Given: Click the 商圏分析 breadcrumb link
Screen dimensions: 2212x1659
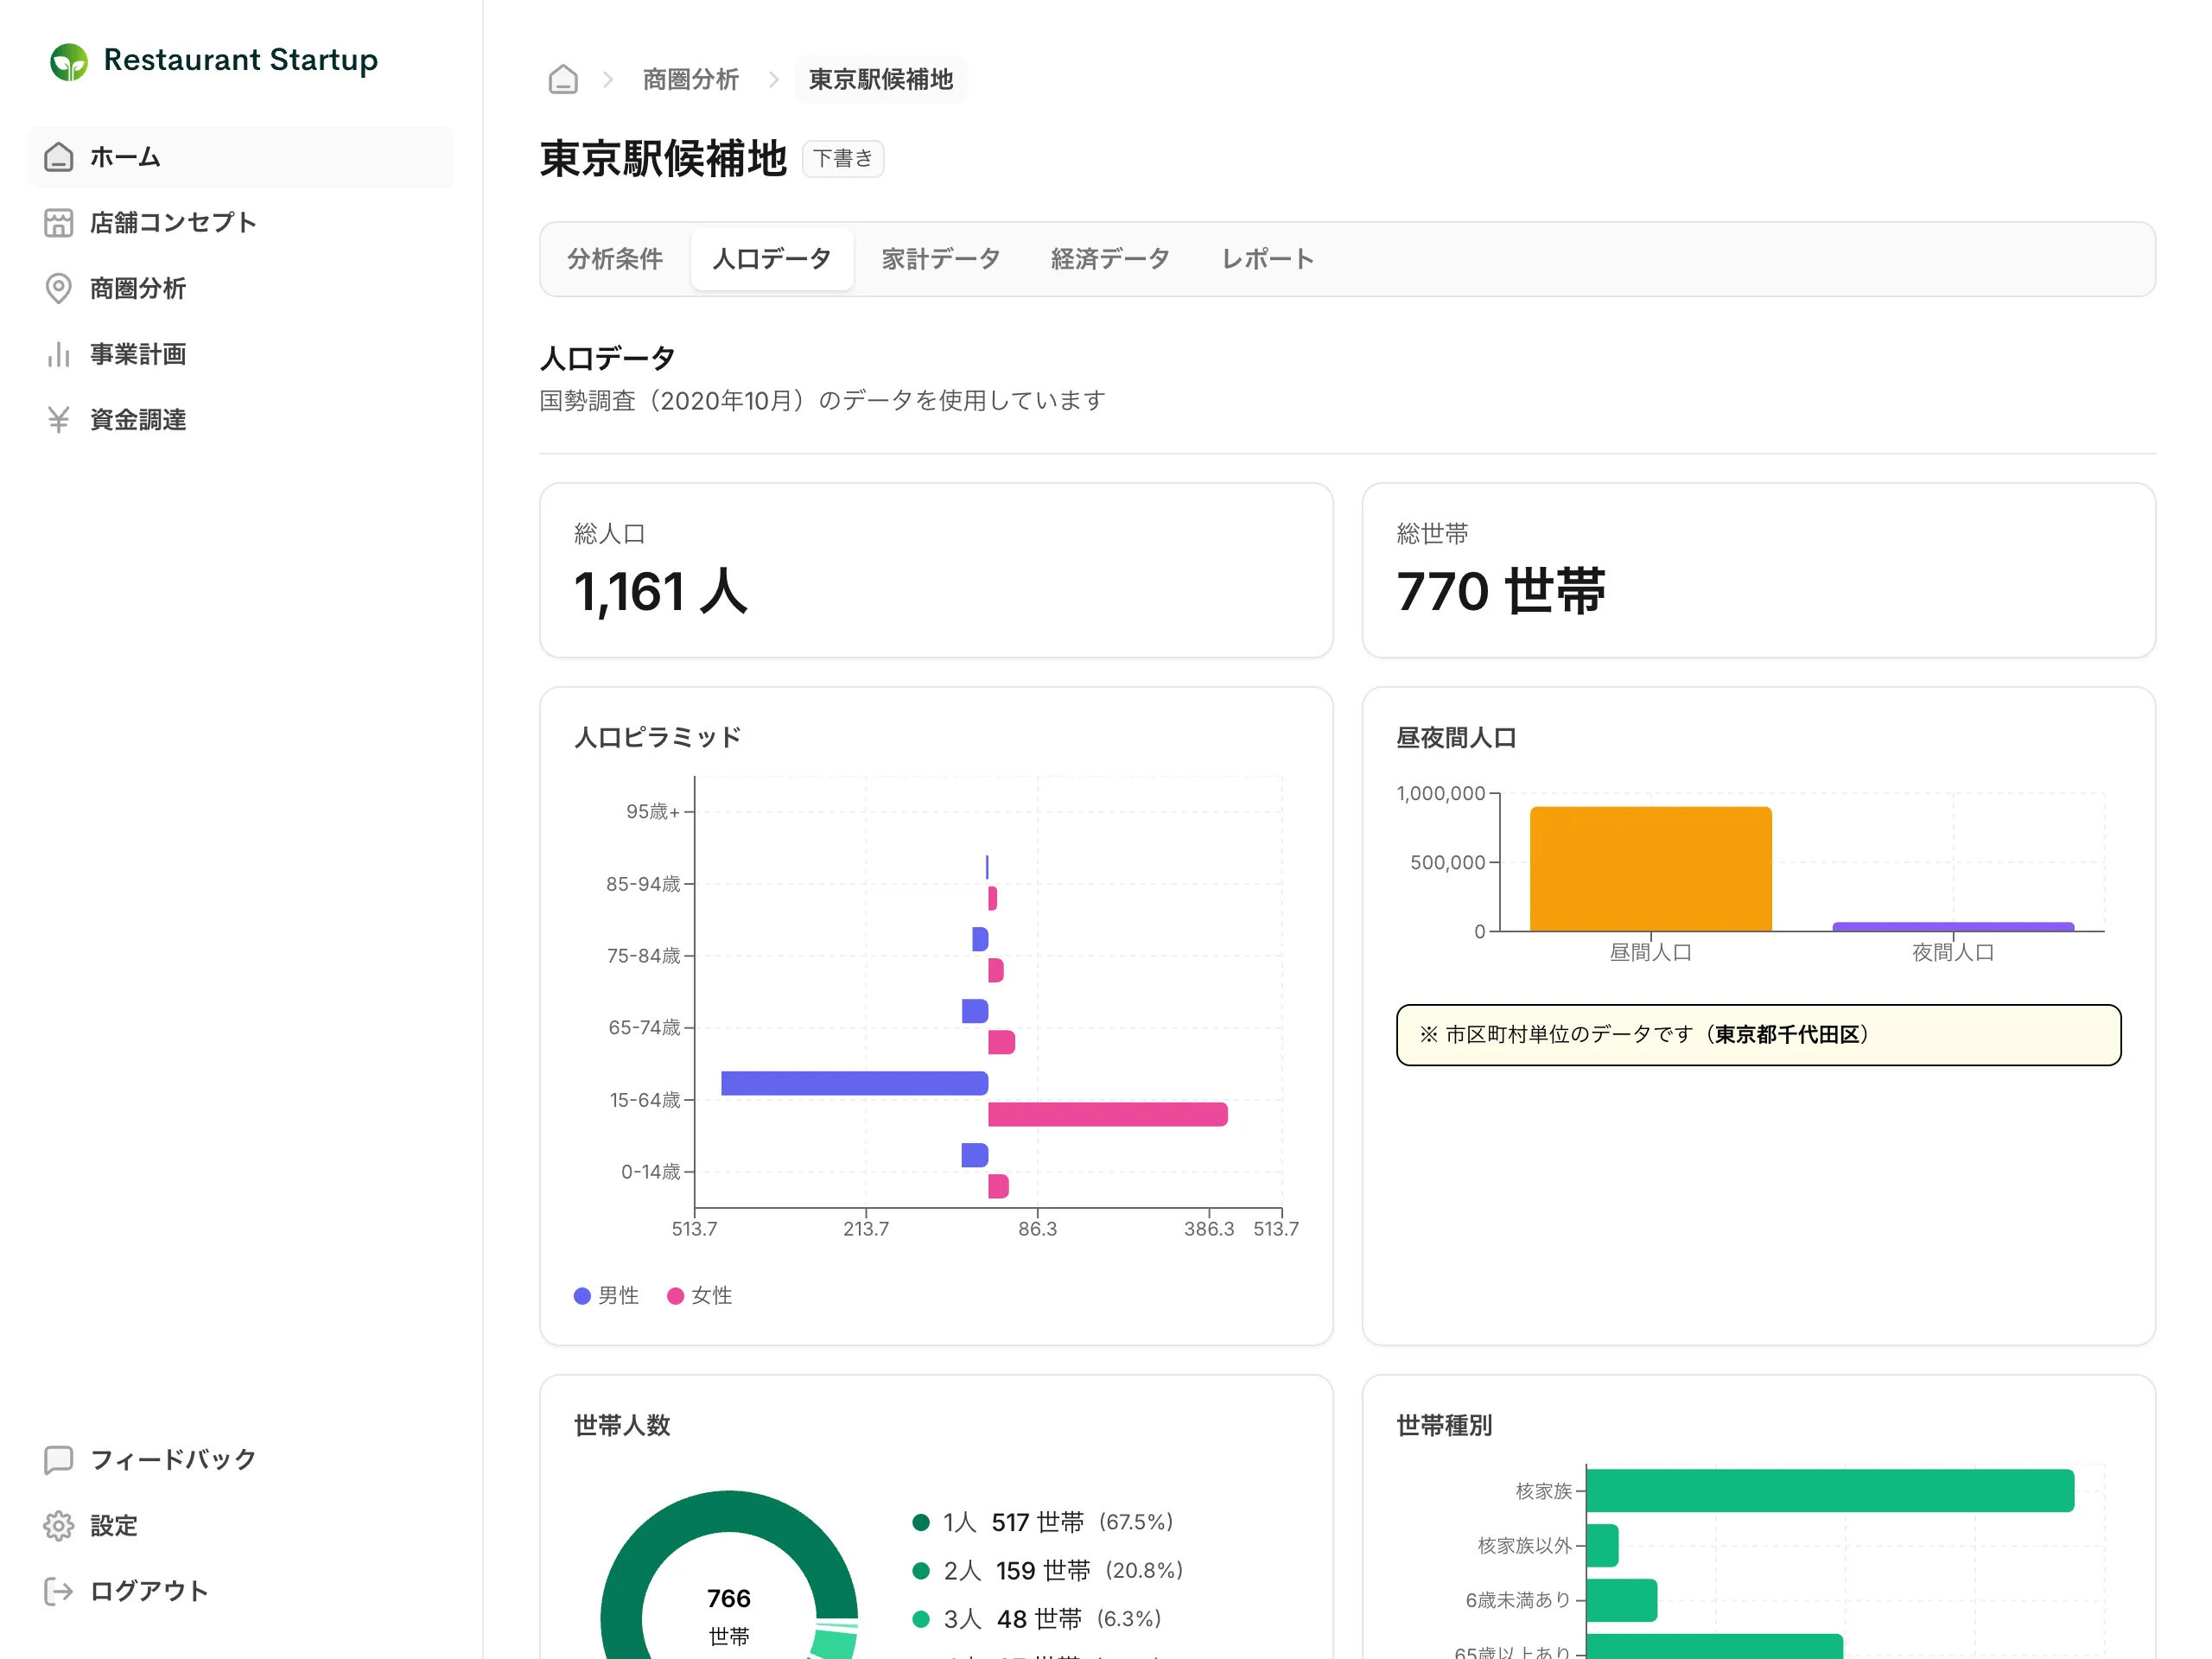Looking at the screenshot, I should pos(690,79).
